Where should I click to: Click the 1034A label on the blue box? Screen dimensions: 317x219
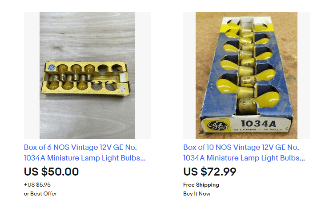pyautogui.click(x=257, y=124)
